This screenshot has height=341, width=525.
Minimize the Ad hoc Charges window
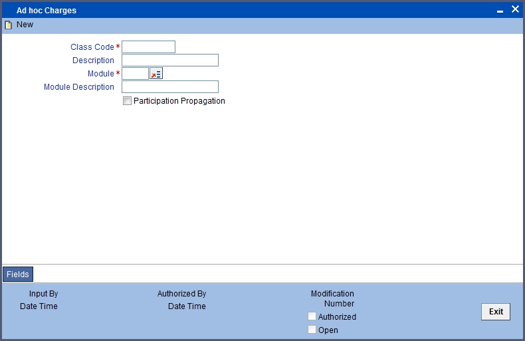[x=500, y=11]
